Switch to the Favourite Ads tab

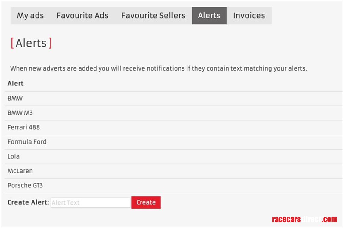[82, 16]
